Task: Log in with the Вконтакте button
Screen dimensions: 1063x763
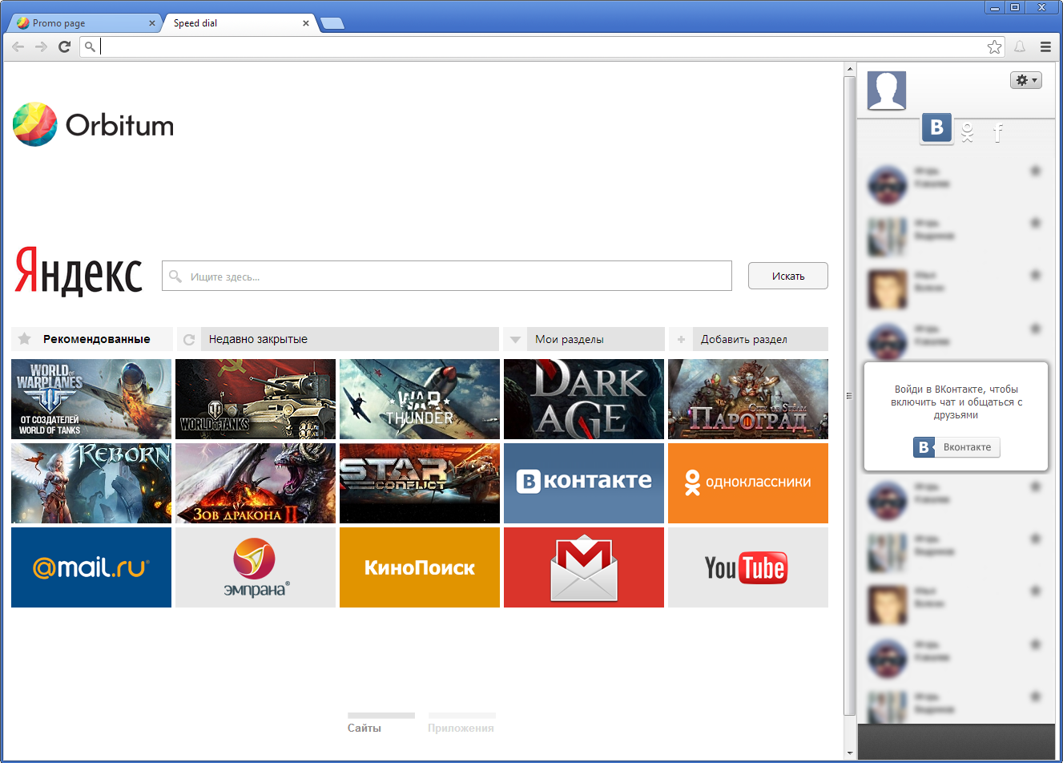Action: point(956,447)
